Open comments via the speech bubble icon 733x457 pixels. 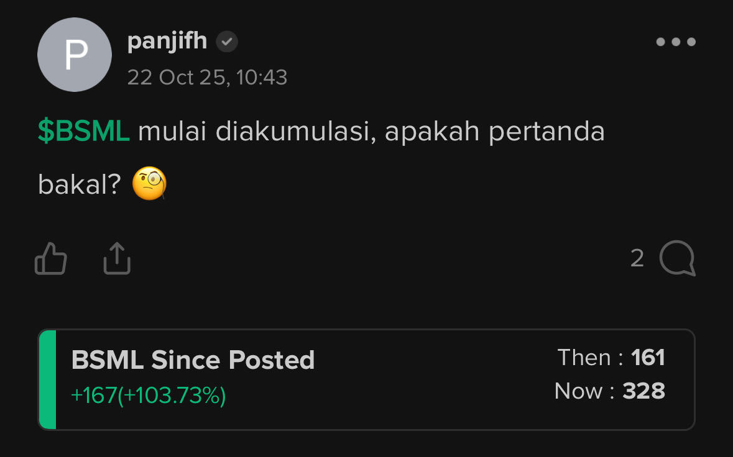pos(678,258)
